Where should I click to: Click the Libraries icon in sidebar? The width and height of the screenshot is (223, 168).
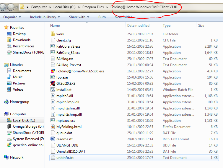click(x=6, y=65)
